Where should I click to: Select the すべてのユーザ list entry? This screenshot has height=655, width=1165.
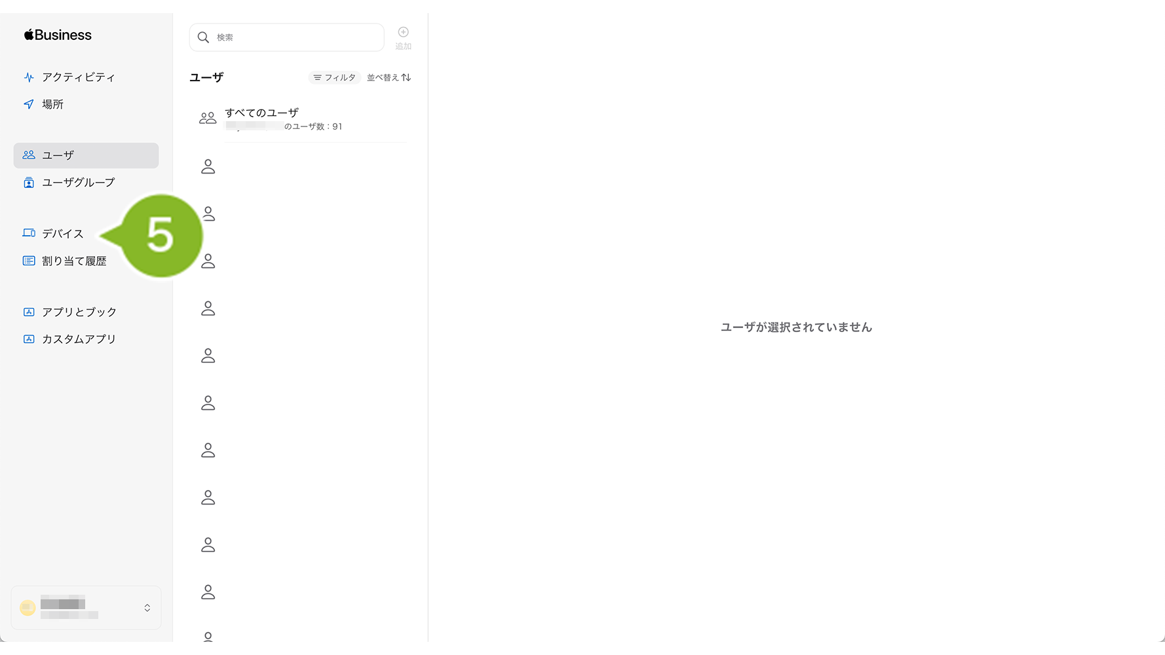(301, 119)
